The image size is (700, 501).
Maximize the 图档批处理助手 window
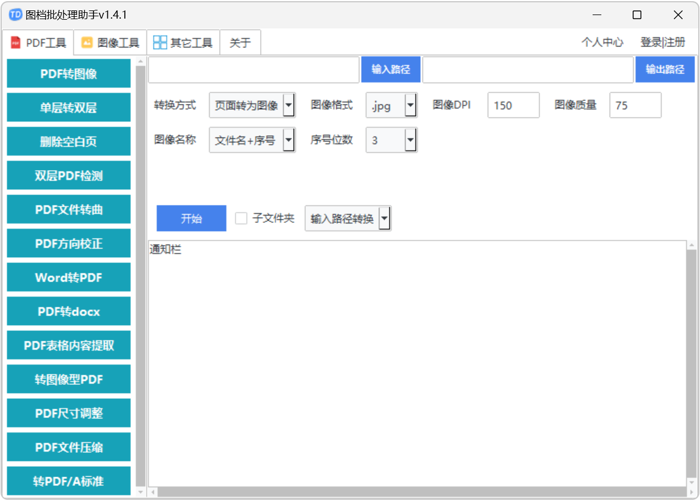tap(637, 15)
